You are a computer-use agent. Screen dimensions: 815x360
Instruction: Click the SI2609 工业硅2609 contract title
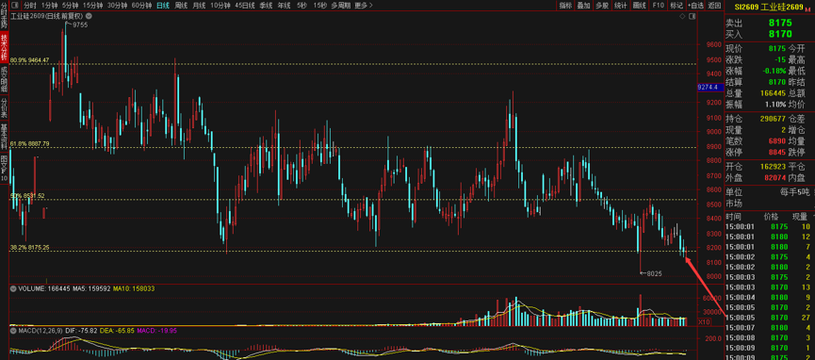[x=768, y=7]
